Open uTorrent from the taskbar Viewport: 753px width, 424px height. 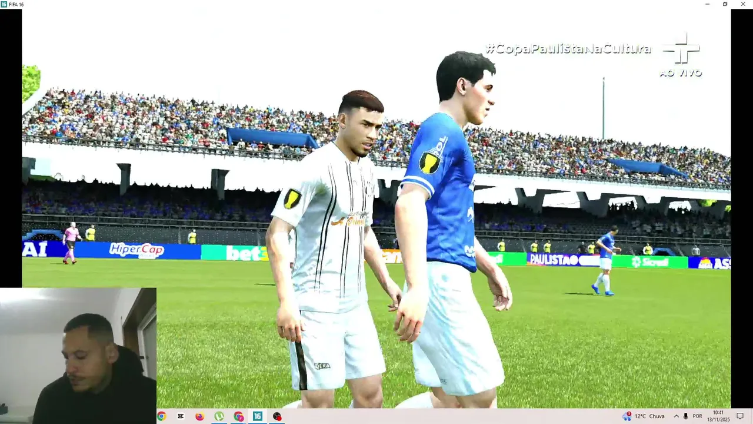[219, 416]
